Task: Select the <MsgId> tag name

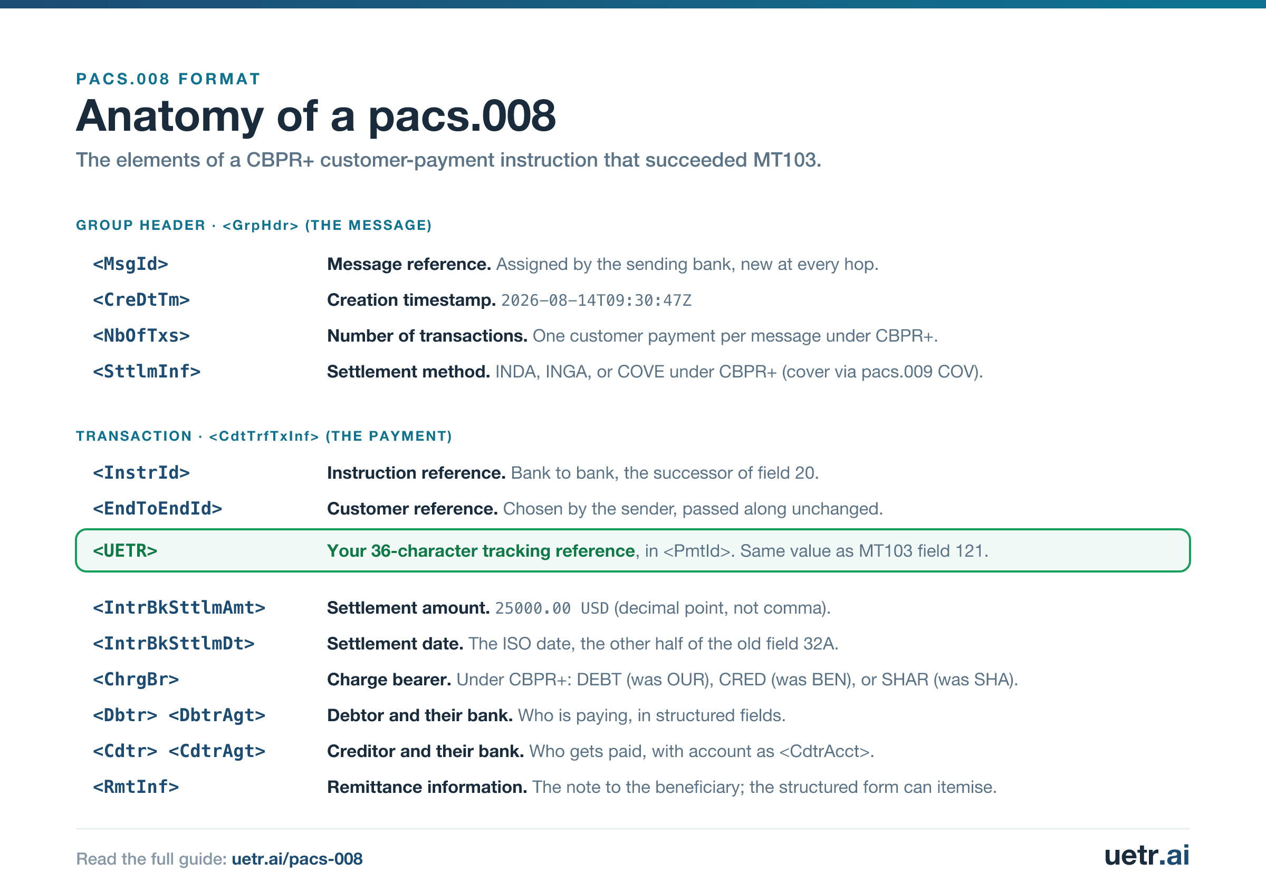Action: pos(130,264)
